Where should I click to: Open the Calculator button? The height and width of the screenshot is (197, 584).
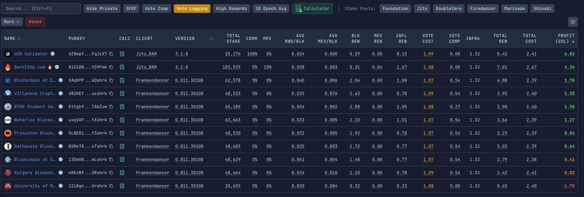tap(312, 9)
